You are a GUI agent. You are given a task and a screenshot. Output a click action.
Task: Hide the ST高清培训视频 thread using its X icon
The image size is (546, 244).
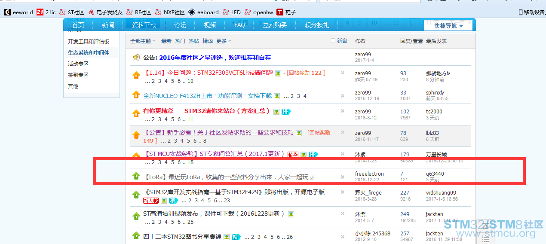(x=343, y=213)
